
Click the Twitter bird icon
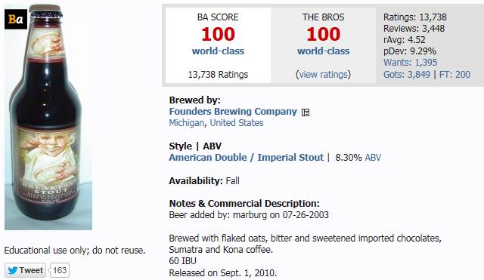pos(13,270)
